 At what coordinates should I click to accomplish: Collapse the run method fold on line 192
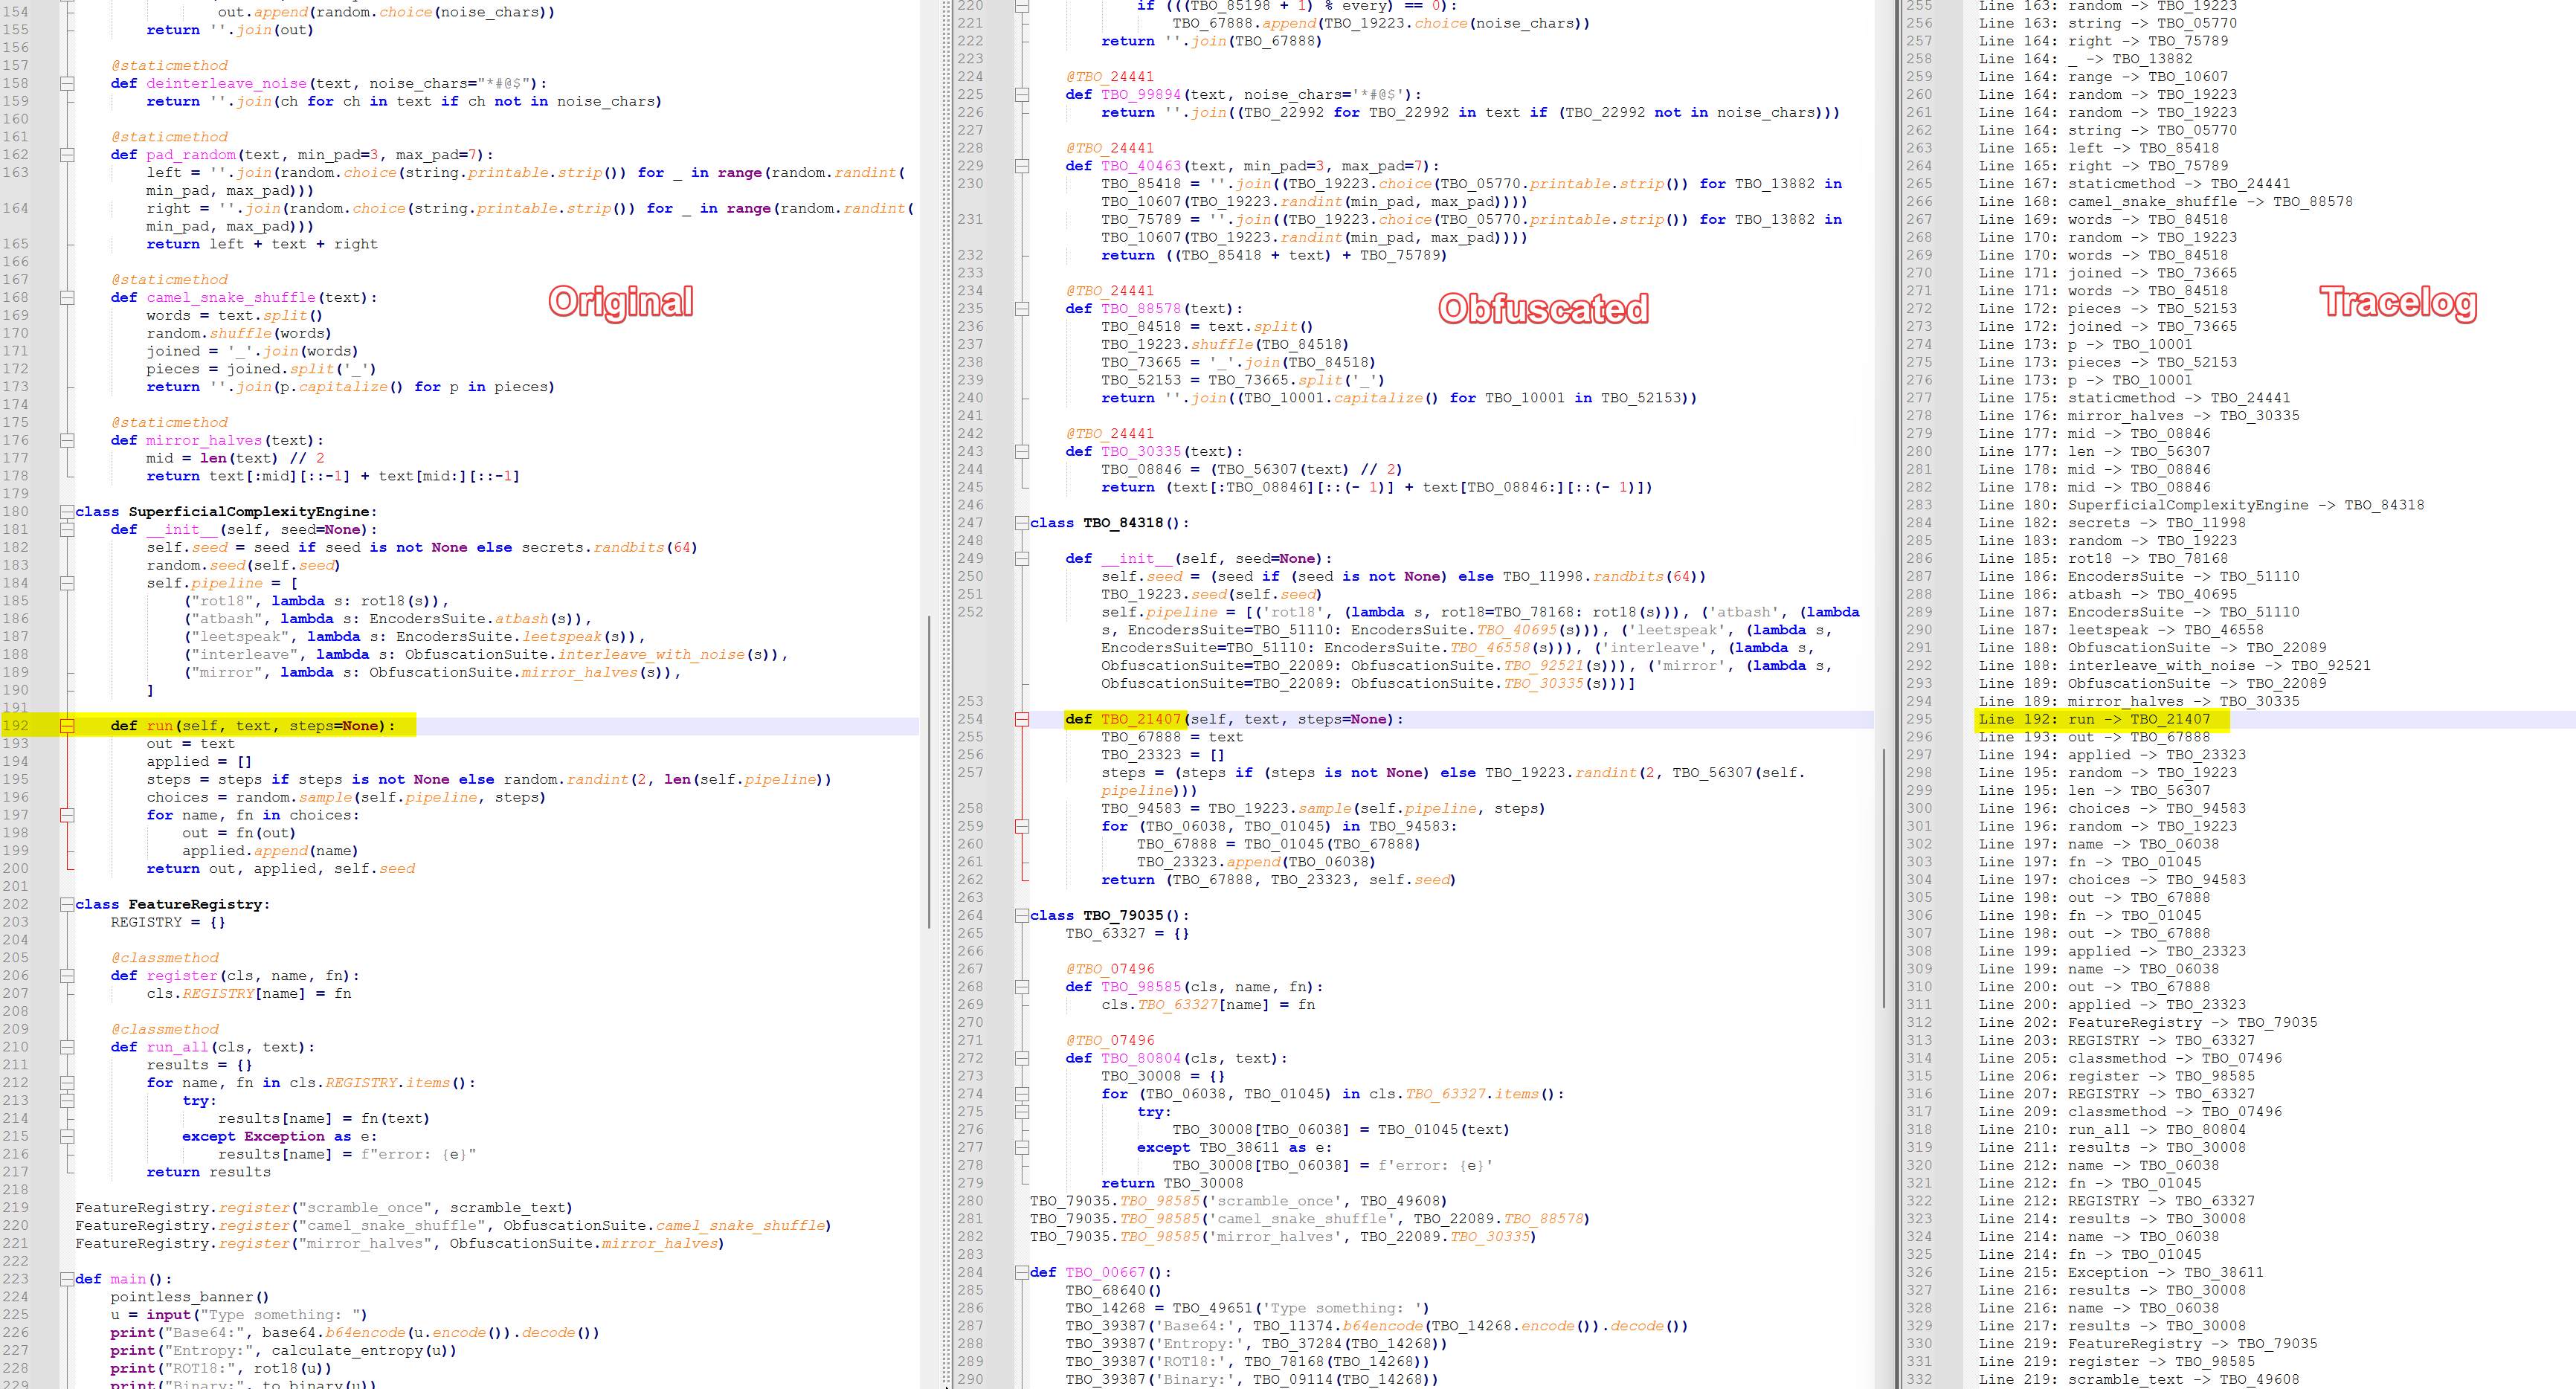coord(67,726)
